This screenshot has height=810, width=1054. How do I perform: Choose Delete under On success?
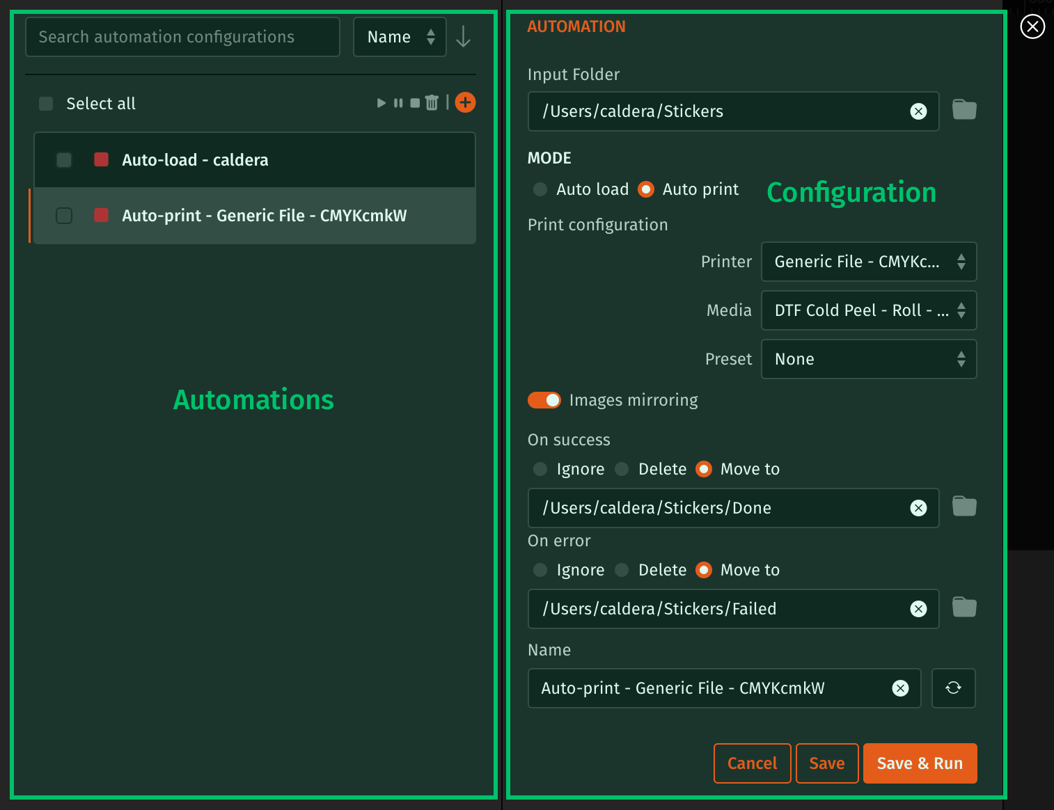pos(622,469)
